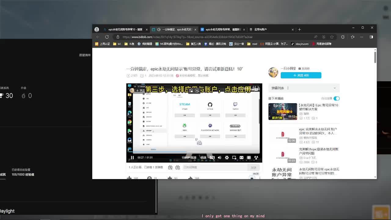The height and width of the screenshot is (220, 391).
Task: Toggle subtitles icon in the player
Action: [x=212, y=158]
